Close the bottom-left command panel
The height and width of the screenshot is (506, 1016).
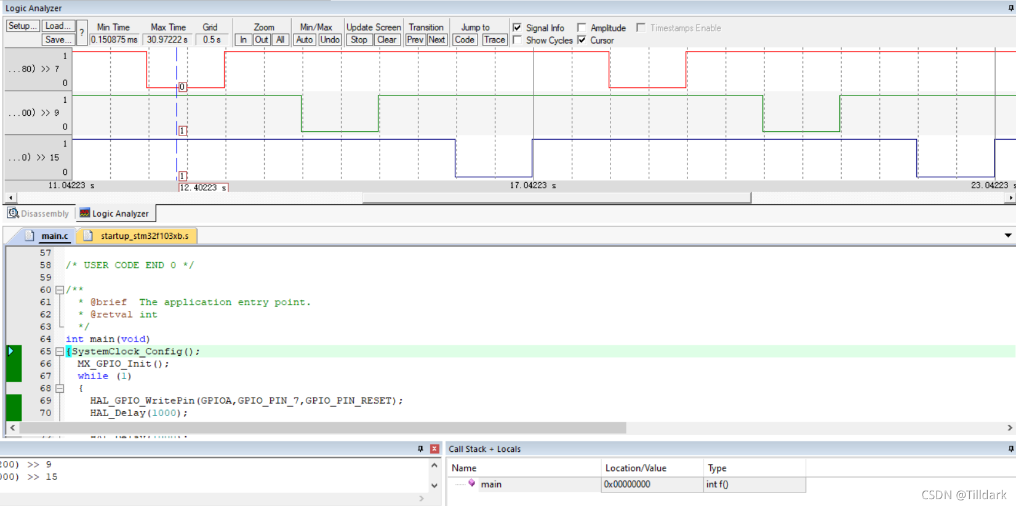pyautogui.click(x=434, y=449)
